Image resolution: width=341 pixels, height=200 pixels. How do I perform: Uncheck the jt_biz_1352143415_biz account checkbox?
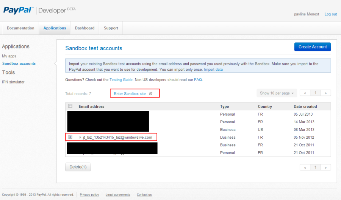70,137
